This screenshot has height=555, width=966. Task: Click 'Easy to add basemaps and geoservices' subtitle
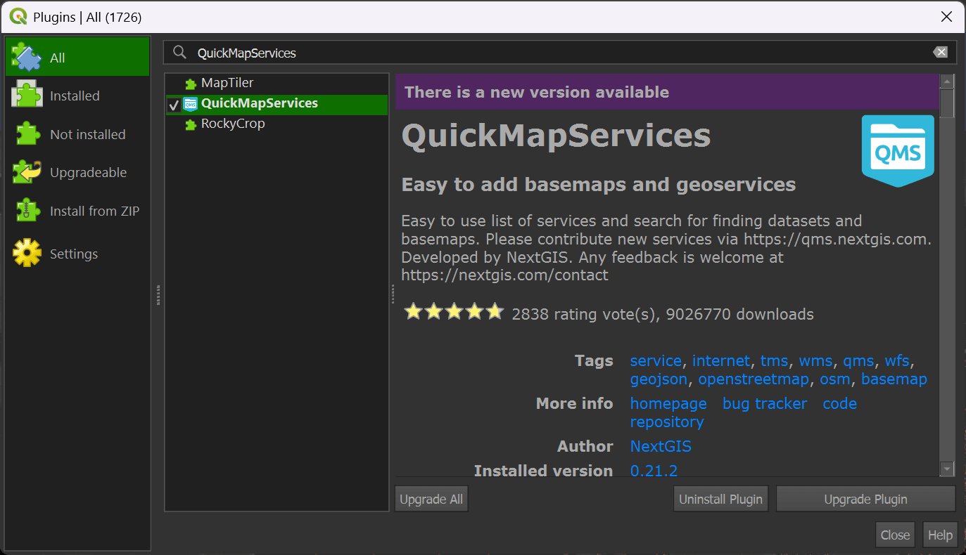click(598, 184)
